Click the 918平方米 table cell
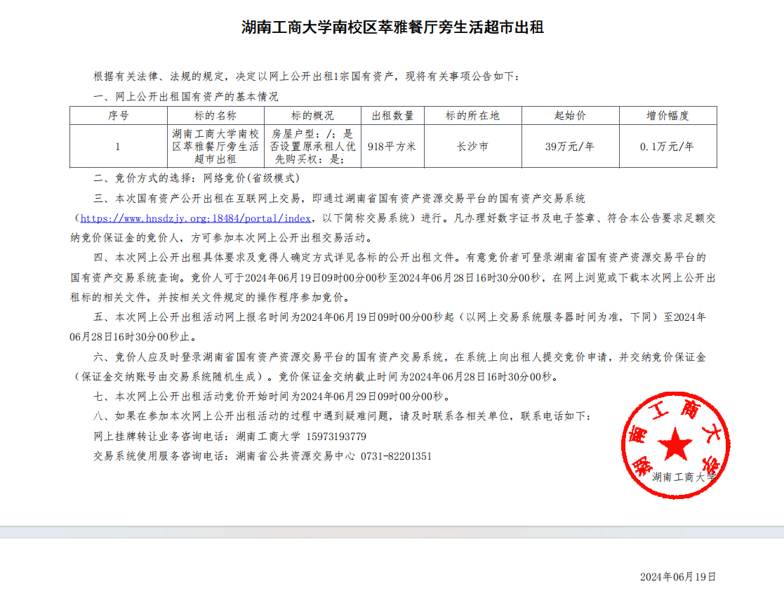This screenshot has width=784, height=591. (392, 147)
